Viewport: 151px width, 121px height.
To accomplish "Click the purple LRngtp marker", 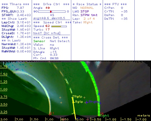I will tap(93, 102).
